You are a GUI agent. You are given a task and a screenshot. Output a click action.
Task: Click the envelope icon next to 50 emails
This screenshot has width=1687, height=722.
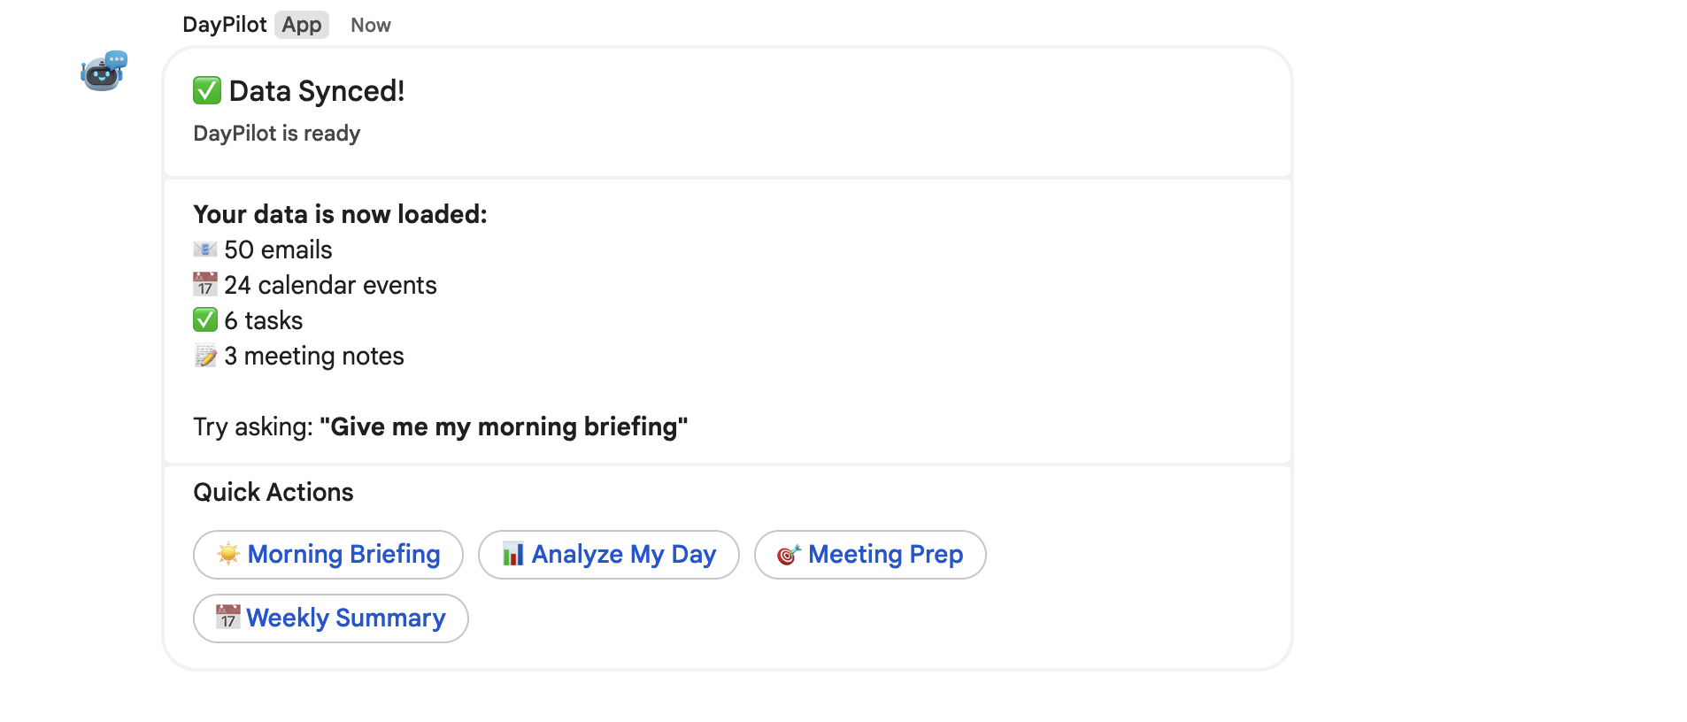tap(205, 250)
